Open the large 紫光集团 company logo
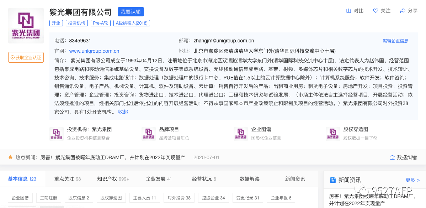The width and height of the screenshot is (426, 208). point(26,26)
